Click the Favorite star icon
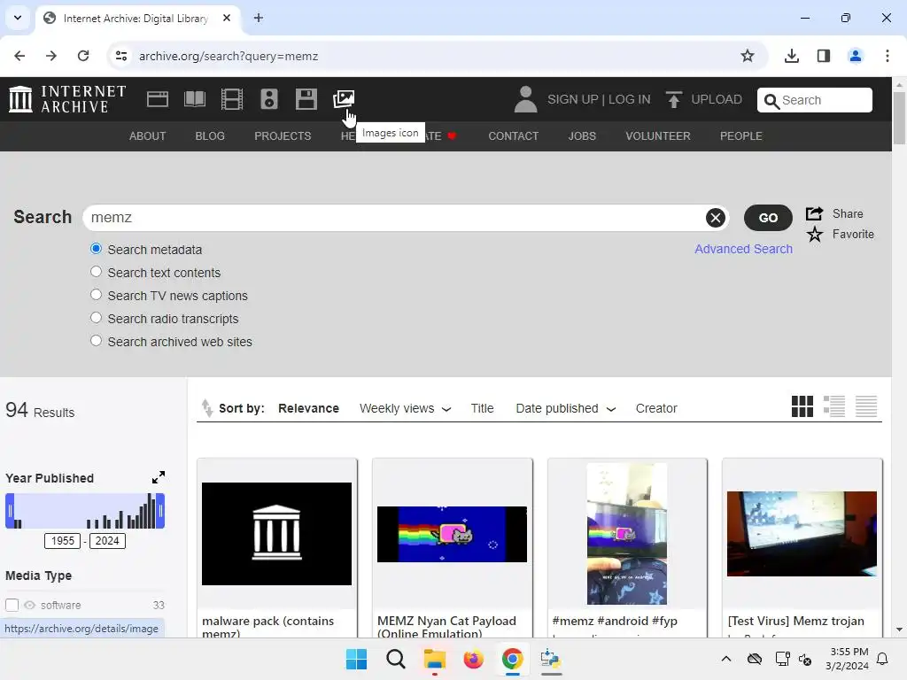The height and width of the screenshot is (680, 907). coord(815,234)
